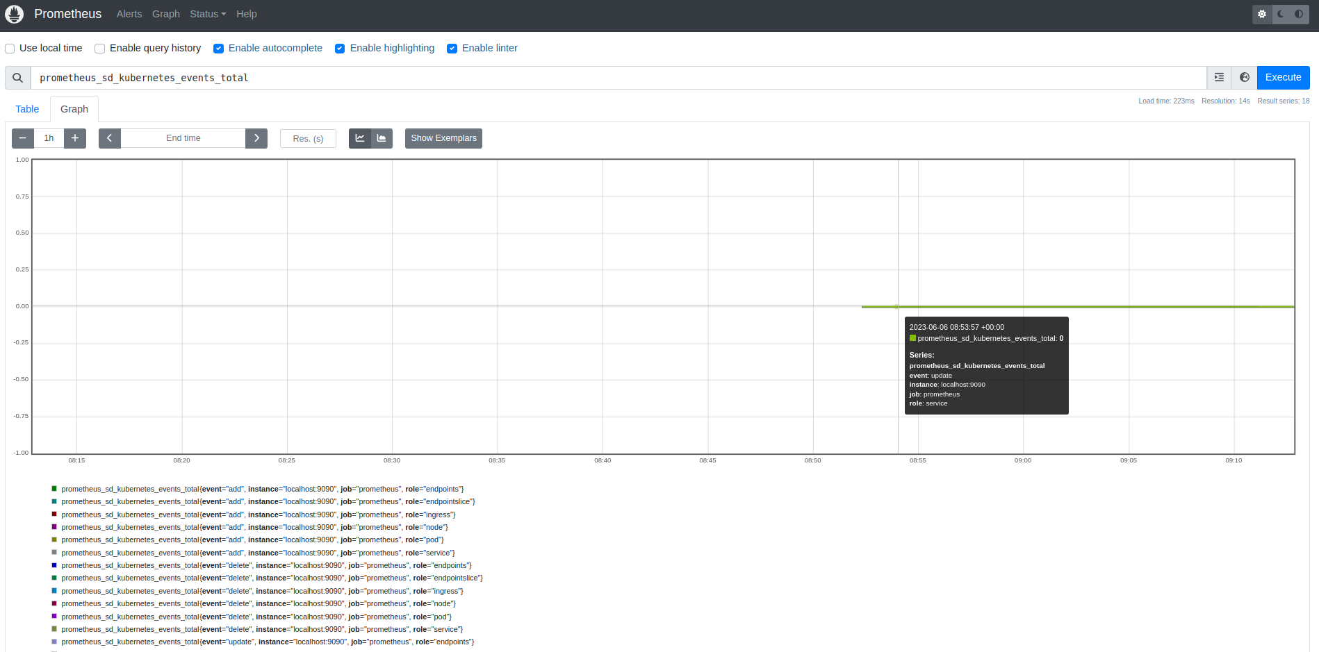Click the search magnifier icon
Viewport: 1319px width, 652px height.
pyautogui.click(x=18, y=78)
